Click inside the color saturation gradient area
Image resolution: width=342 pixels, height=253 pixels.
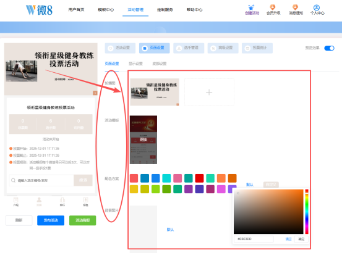pyautogui.click(x=268, y=212)
